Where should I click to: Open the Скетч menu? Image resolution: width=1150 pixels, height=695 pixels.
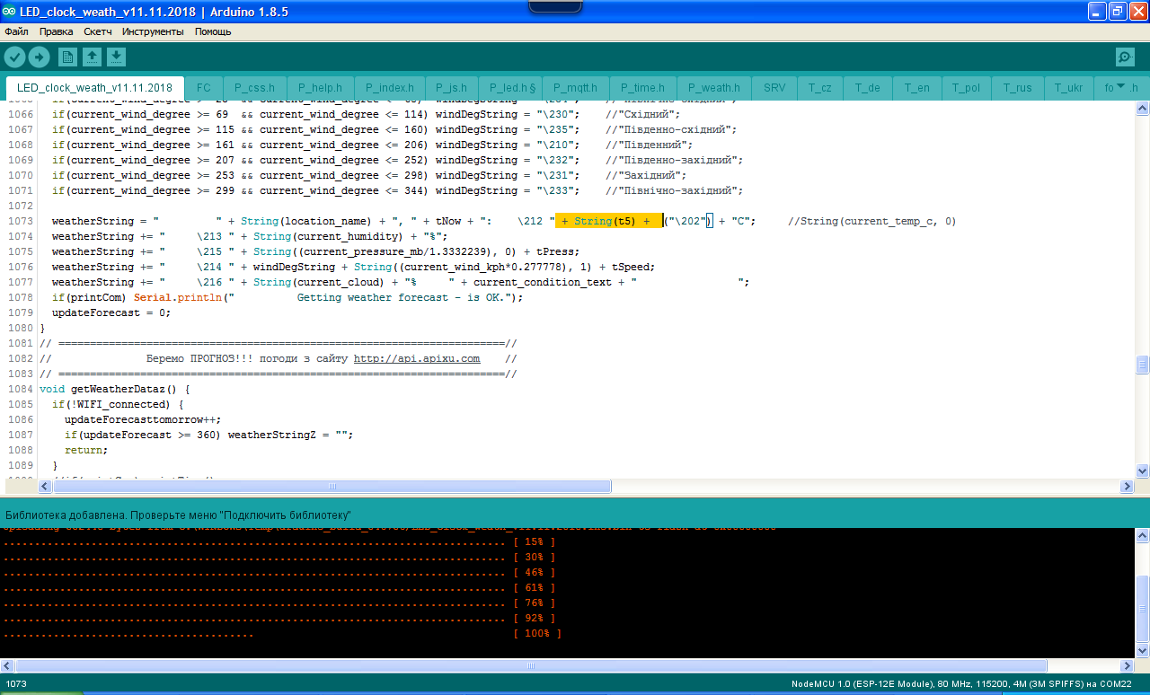(98, 31)
